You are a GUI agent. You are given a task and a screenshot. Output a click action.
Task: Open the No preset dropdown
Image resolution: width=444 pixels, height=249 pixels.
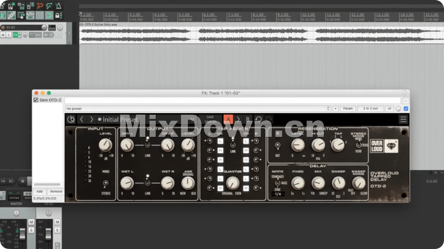[x=198, y=109]
